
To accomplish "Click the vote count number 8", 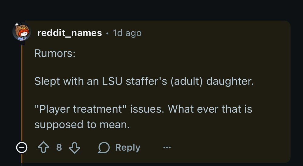I will click(x=59, y=148).
